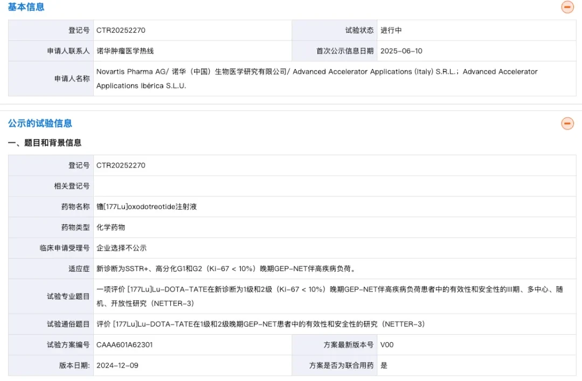Image resolution: width=582 pixels, height=381 pixels.
Task: Click CTR20252270 in the title background table
Action: tap(121, 165)
